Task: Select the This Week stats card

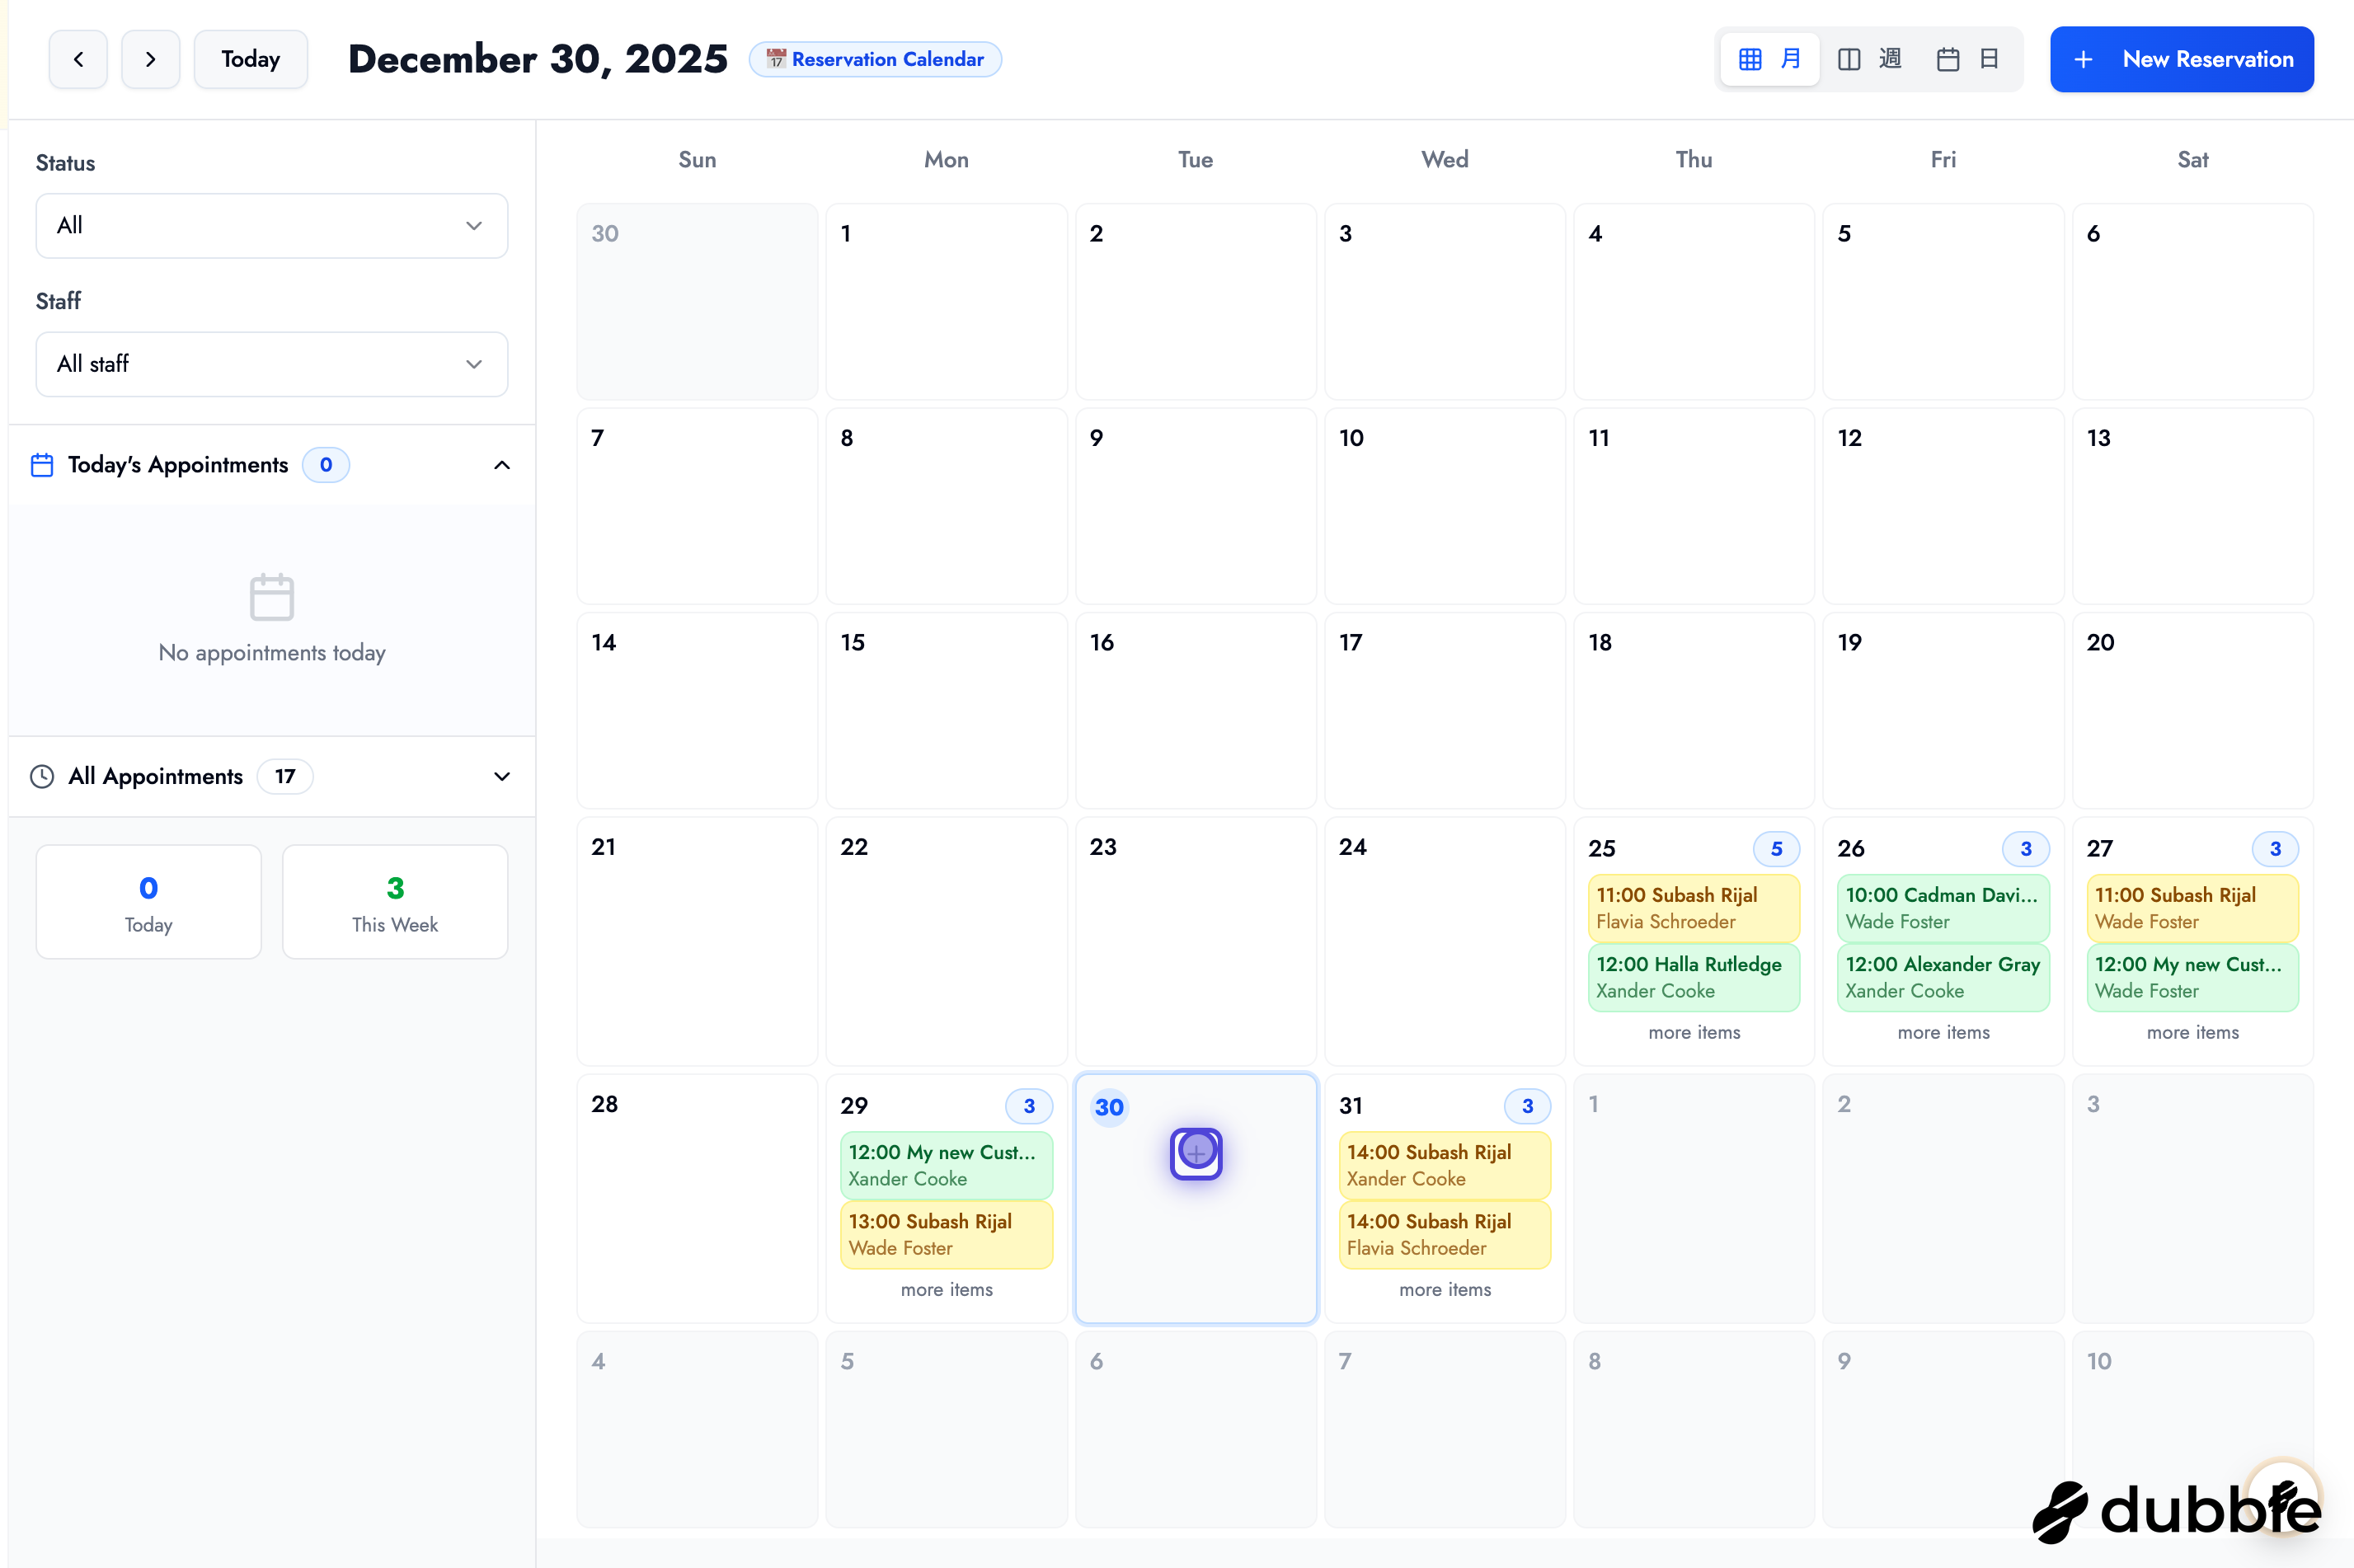Action: [394, 901]
